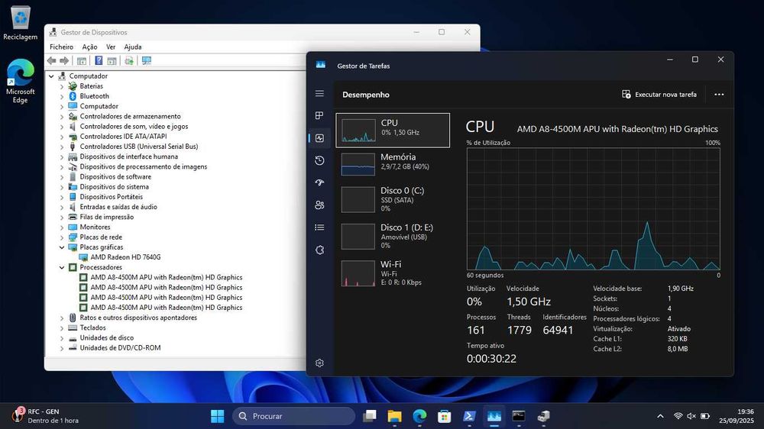
Task: Open Ação menu in Device Manager
Action: tap(89, 47)
